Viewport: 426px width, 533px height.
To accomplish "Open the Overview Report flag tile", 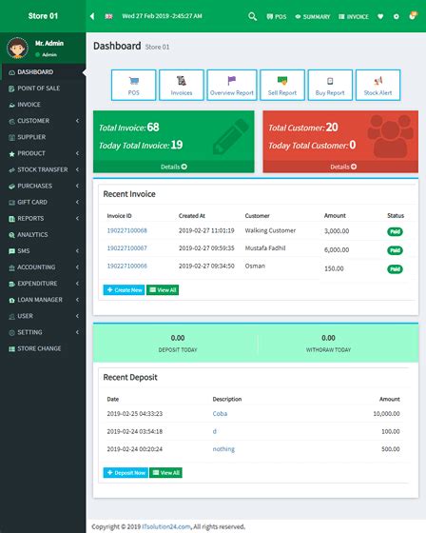I will tap(232, 85).
